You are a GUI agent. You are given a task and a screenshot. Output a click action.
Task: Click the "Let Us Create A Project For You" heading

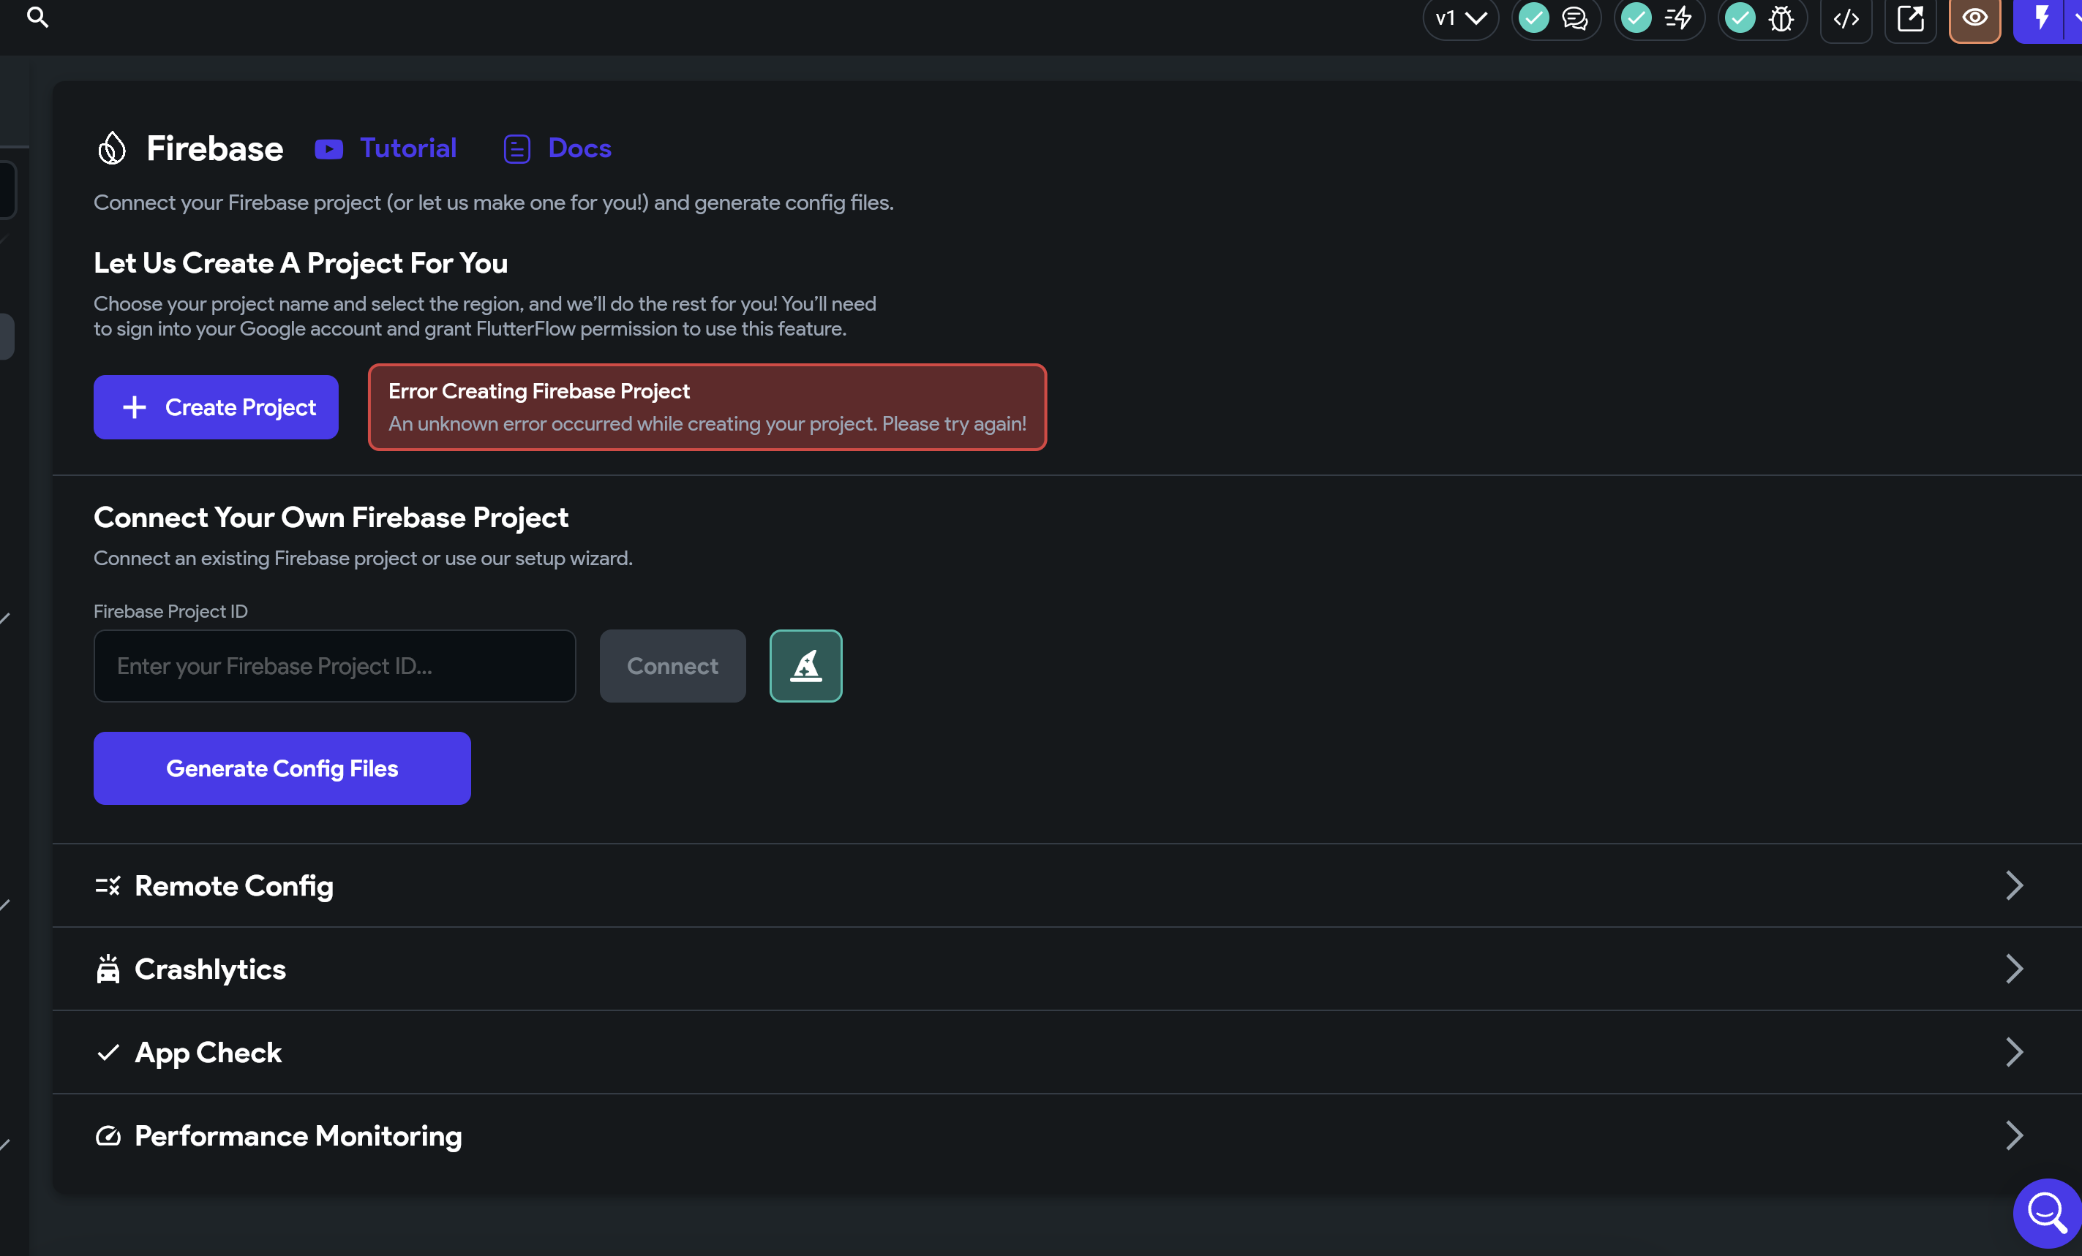click(x=301, y=263)
